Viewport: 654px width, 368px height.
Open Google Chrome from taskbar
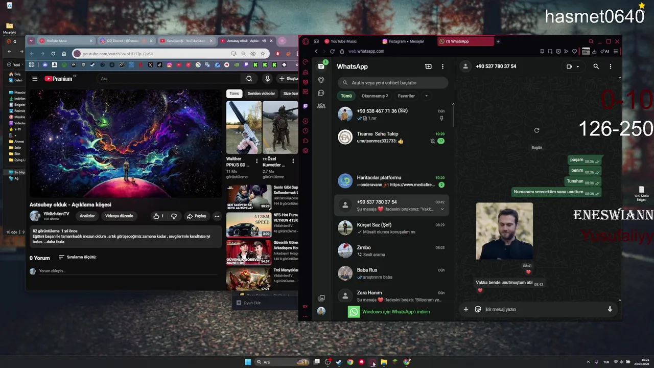click(x=350, y=362)
